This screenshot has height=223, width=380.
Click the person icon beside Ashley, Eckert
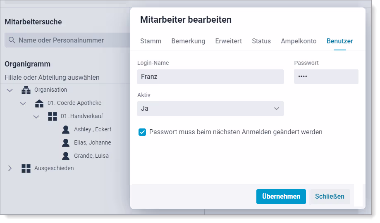[66, 130]
